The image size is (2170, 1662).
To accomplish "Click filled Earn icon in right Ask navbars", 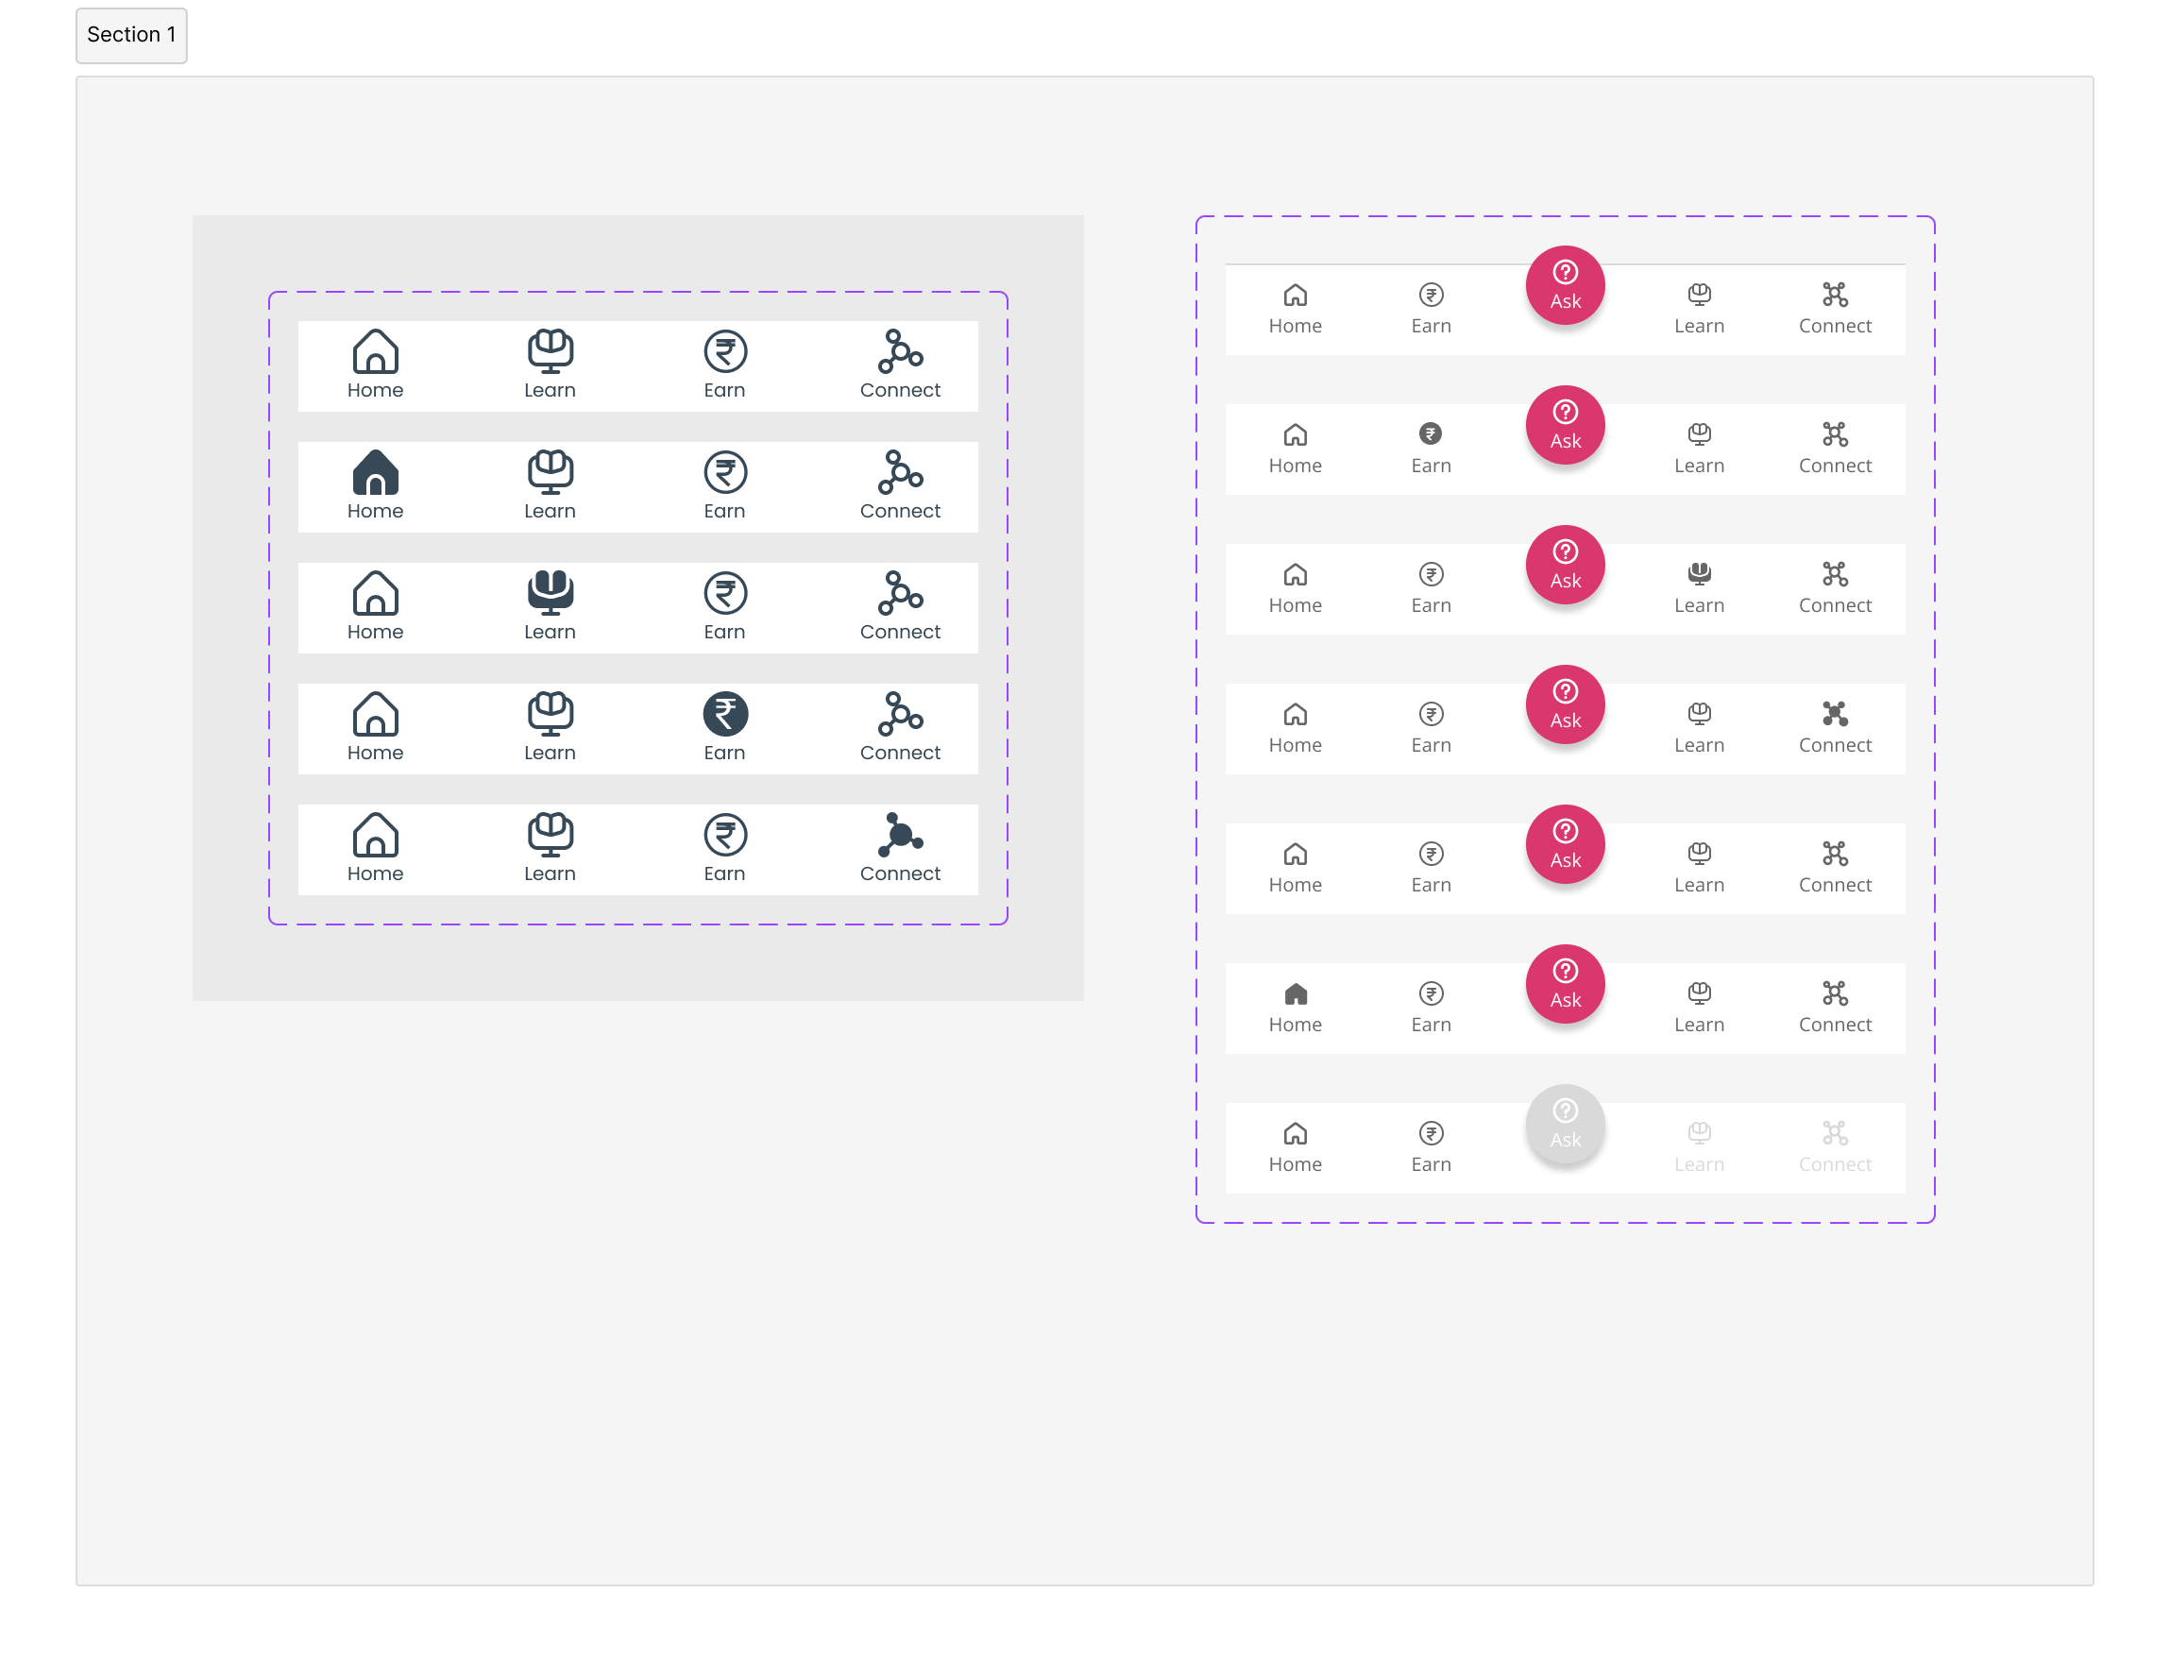I will 1431,433.
